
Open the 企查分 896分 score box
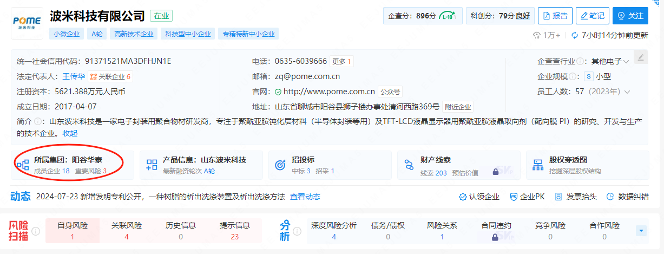[x=423, y=16]
